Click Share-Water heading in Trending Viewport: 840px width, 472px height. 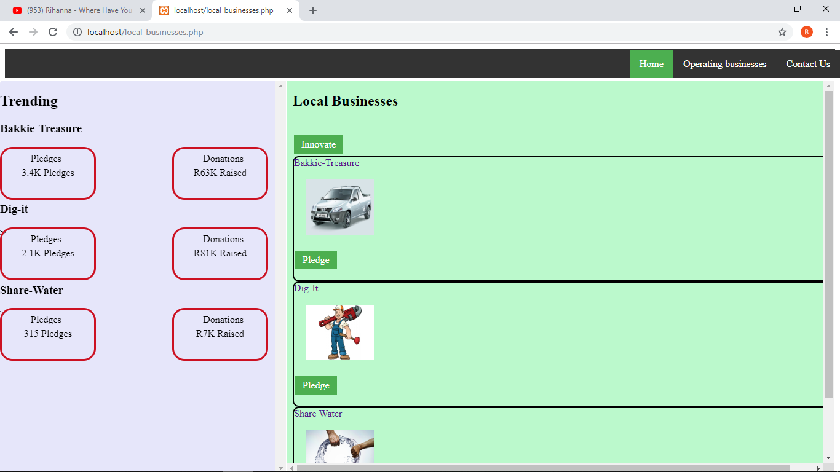(31, 290)
